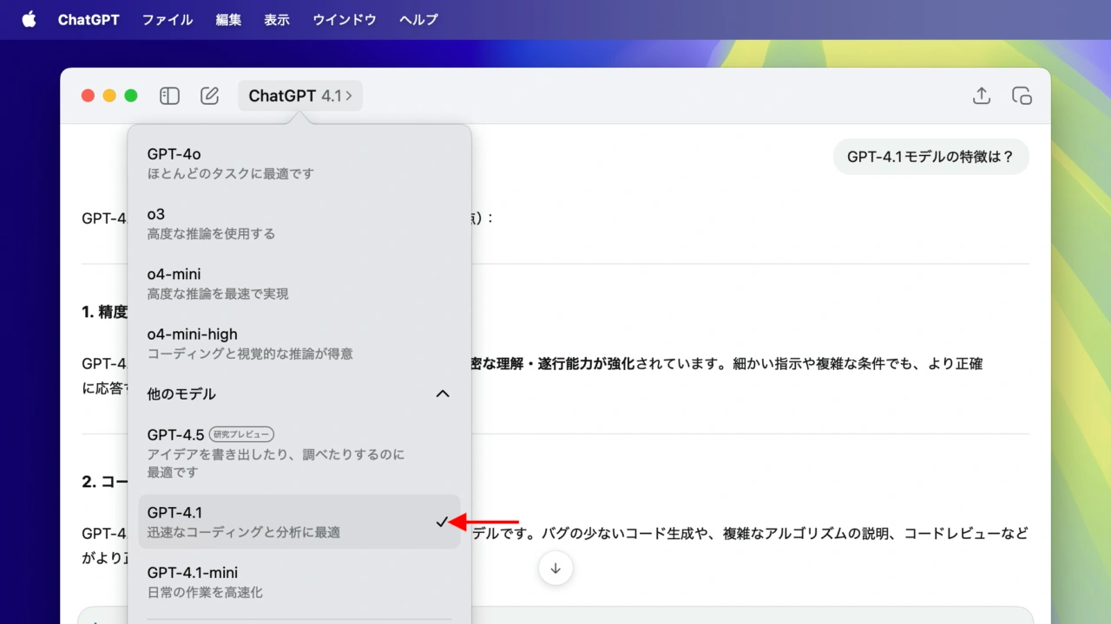The image size is (1111, 624).
Task: Switch to the o3 model
Action: 299,223
